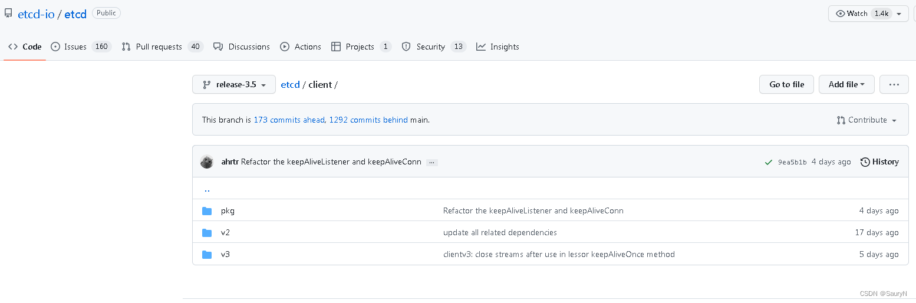Click the v2 folder icon

click(x=207, y=233)
